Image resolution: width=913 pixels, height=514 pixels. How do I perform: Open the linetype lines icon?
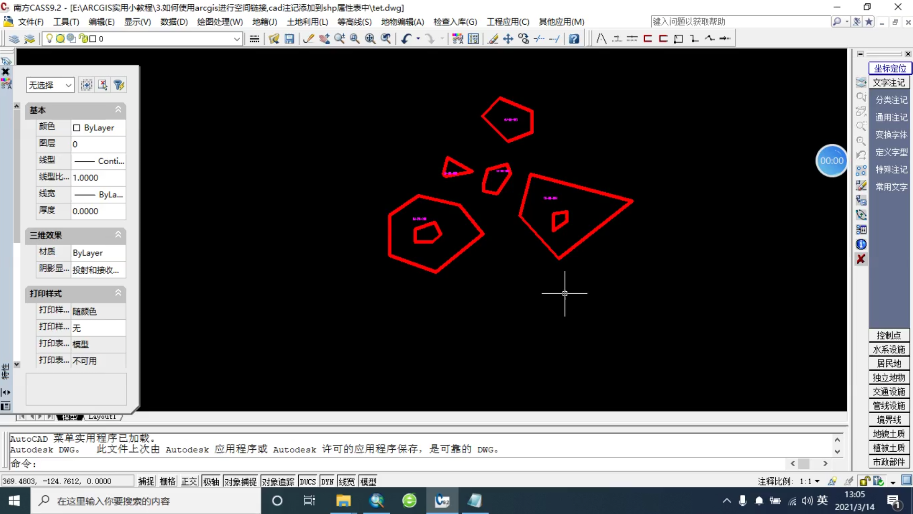[x=254, y=39]
